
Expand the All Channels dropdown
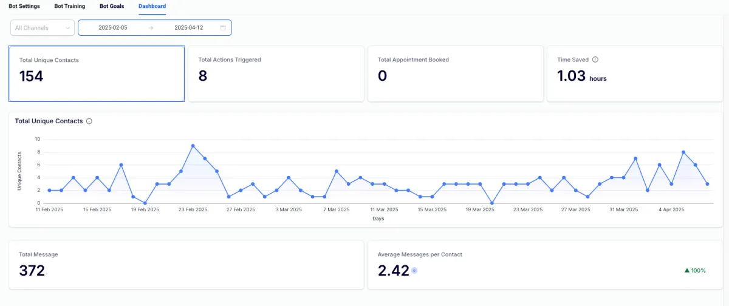[x=43, y=28]
